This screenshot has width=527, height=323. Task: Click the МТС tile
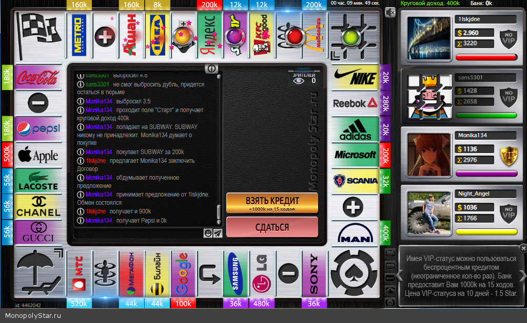tap(79, 273)
